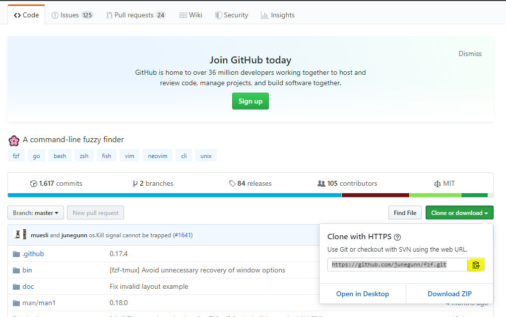506x317 pixels.
Task: View the 1,617 commits link
Action: point(56,184)
